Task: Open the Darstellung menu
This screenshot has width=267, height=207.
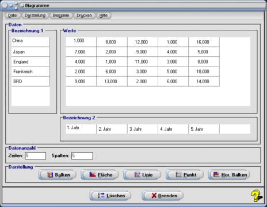Action: (35, 15)
